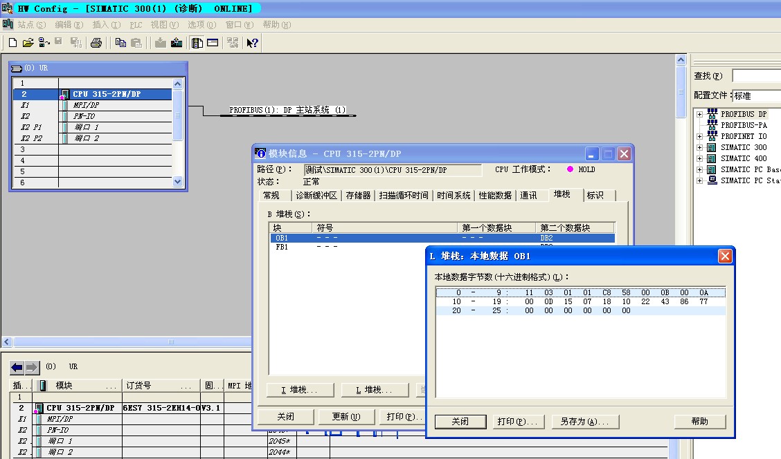Open the 选项(O) menu
Screen dimensions: 781x459
pyautogui.click(x=201, y=24)
